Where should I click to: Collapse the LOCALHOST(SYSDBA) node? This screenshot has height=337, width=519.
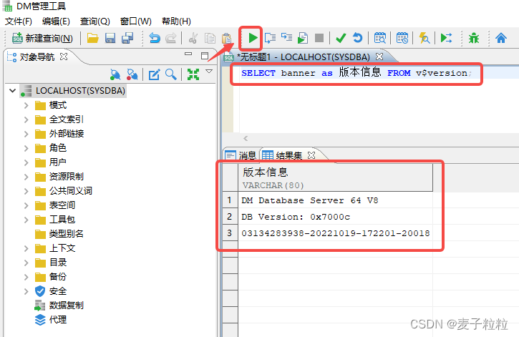click(13, 90)
